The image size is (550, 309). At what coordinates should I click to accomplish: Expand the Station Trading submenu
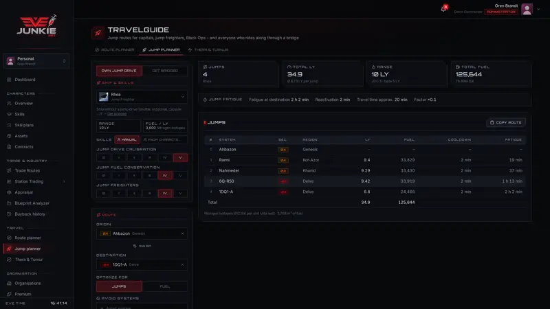[64, 181]
